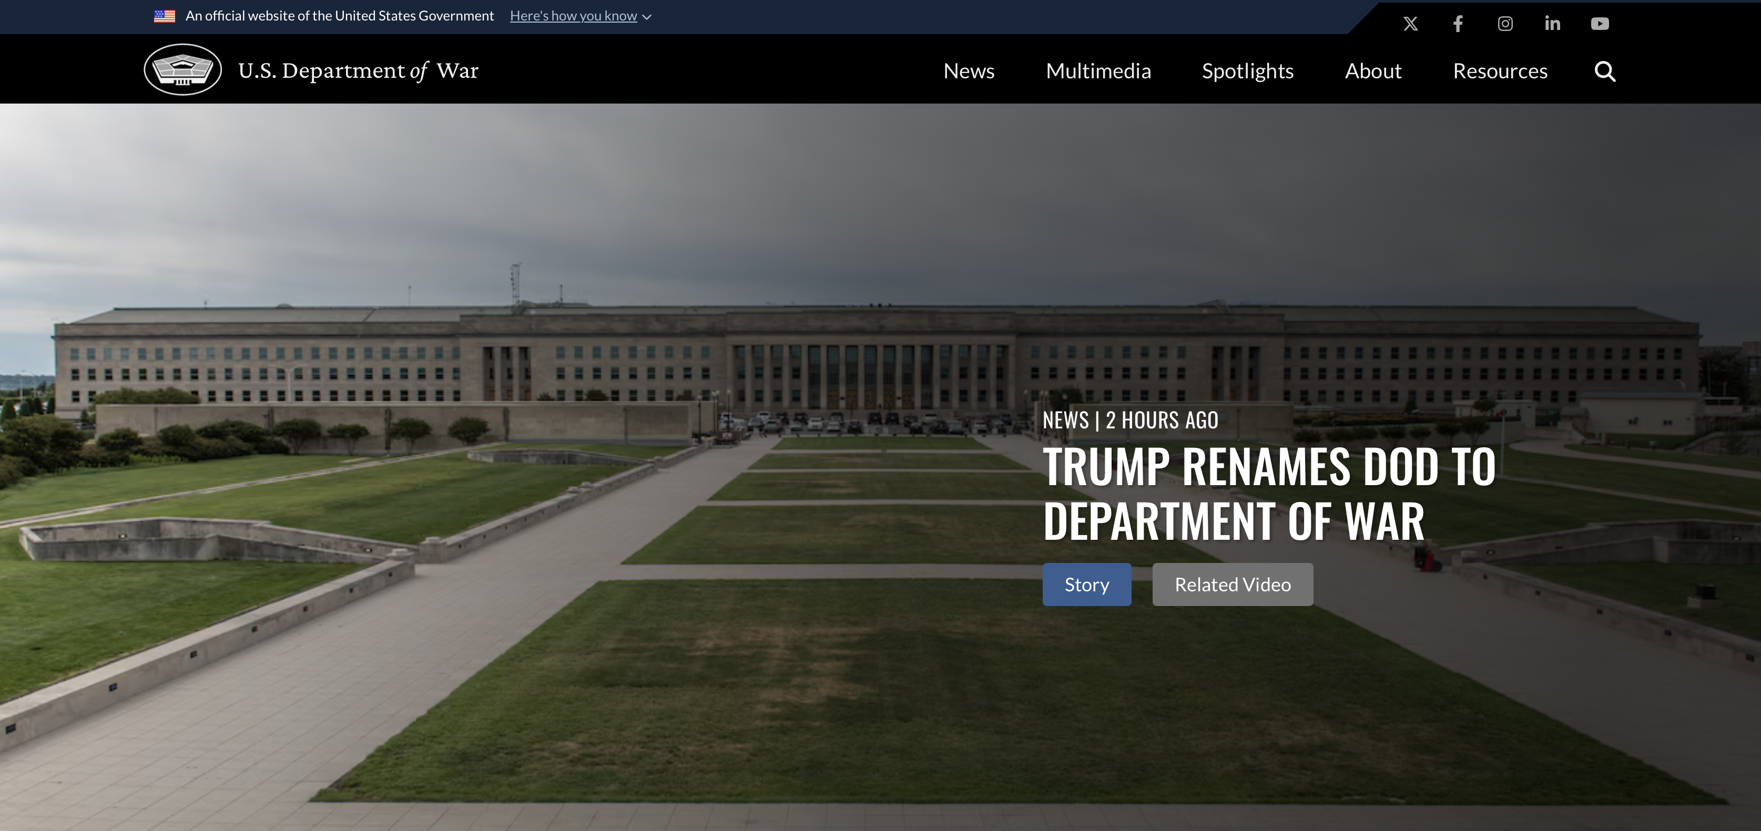
Task: Open the Spotlights menu
Action: [x=1247, y=71]
